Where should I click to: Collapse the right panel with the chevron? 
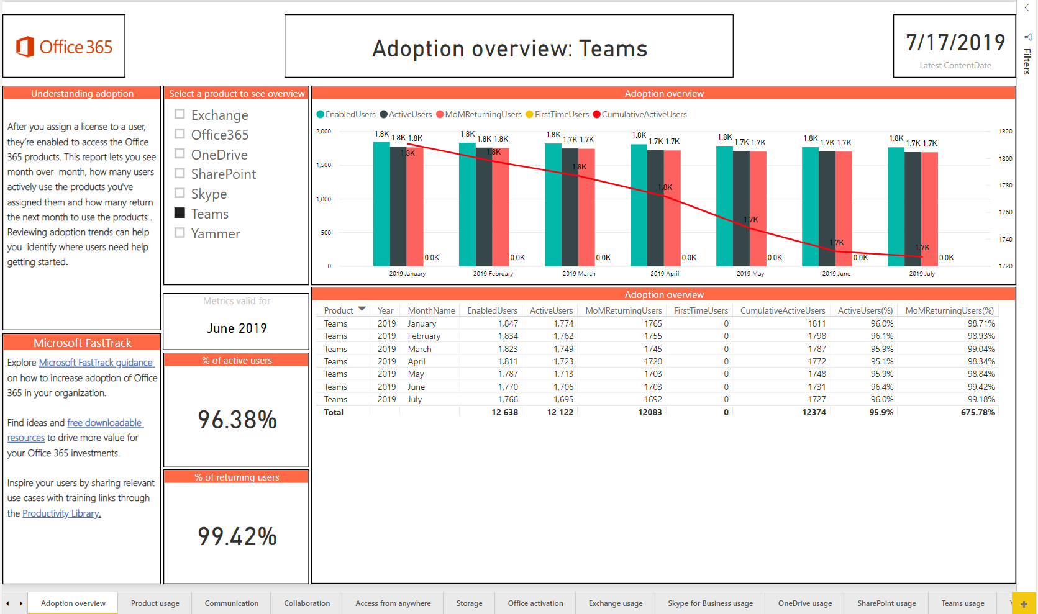point(1026,7)
